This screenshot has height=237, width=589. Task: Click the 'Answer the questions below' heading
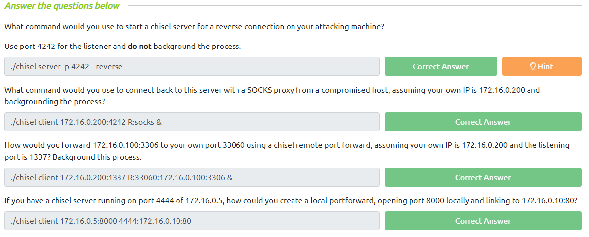pos(62,6)
